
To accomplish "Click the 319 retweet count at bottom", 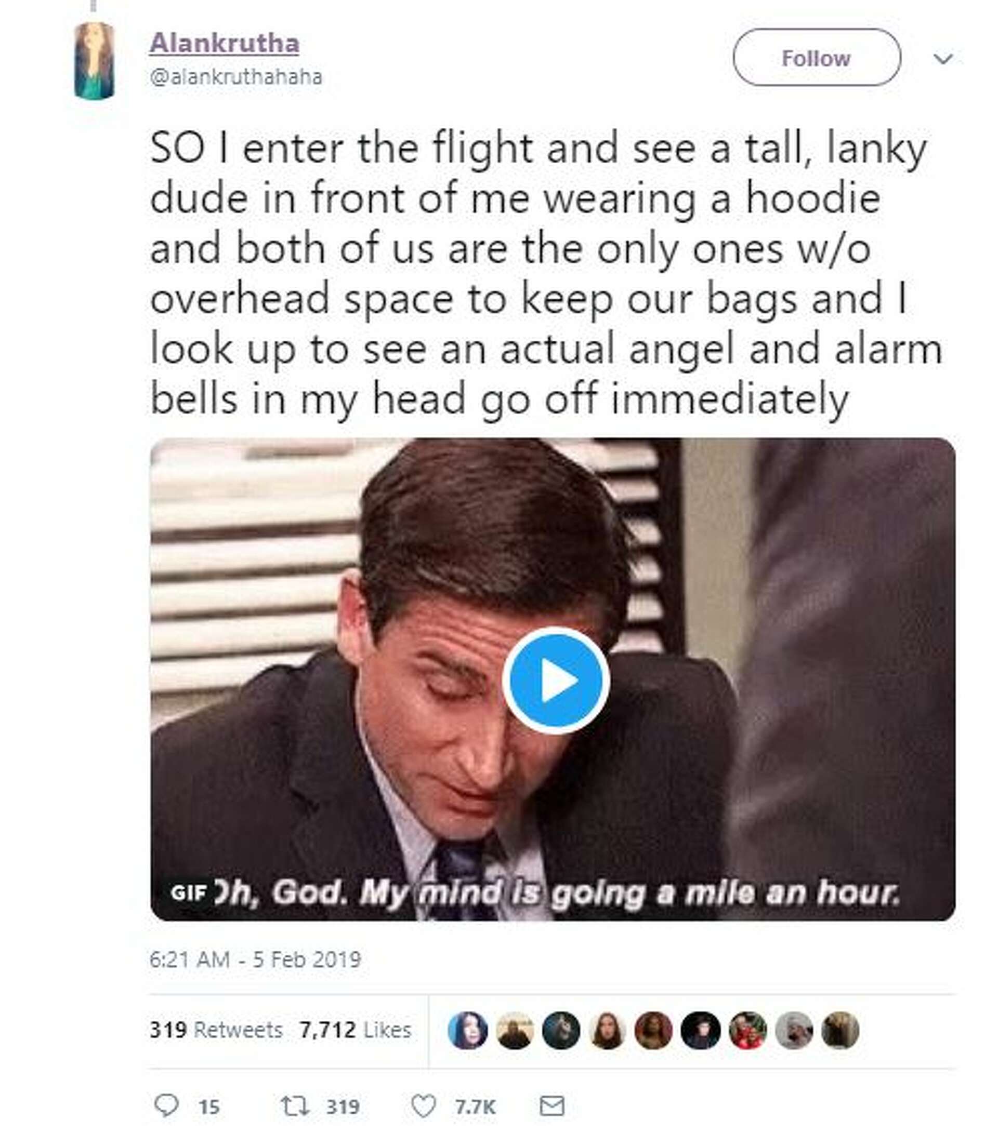I will coord(343,1107).
